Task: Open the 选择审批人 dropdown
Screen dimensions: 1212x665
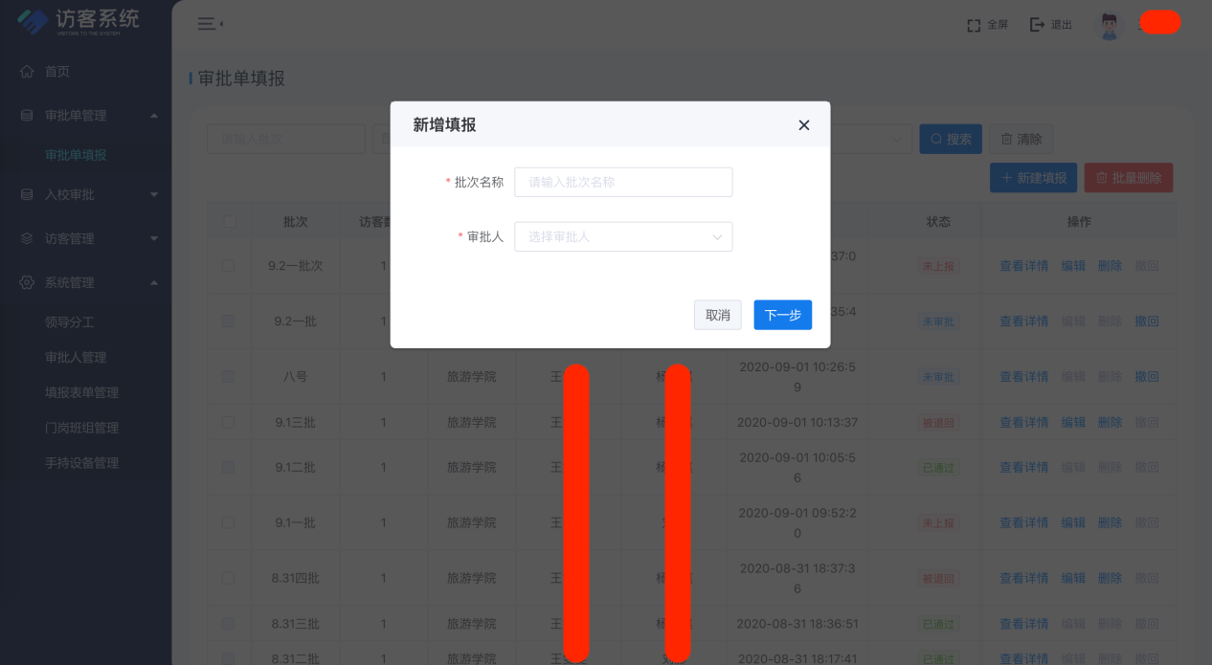Action: tap(623, 237)
